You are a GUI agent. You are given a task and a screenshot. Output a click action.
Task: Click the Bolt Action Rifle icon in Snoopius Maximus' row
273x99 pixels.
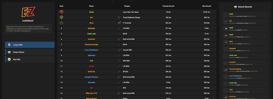click(x=119, y=77)
